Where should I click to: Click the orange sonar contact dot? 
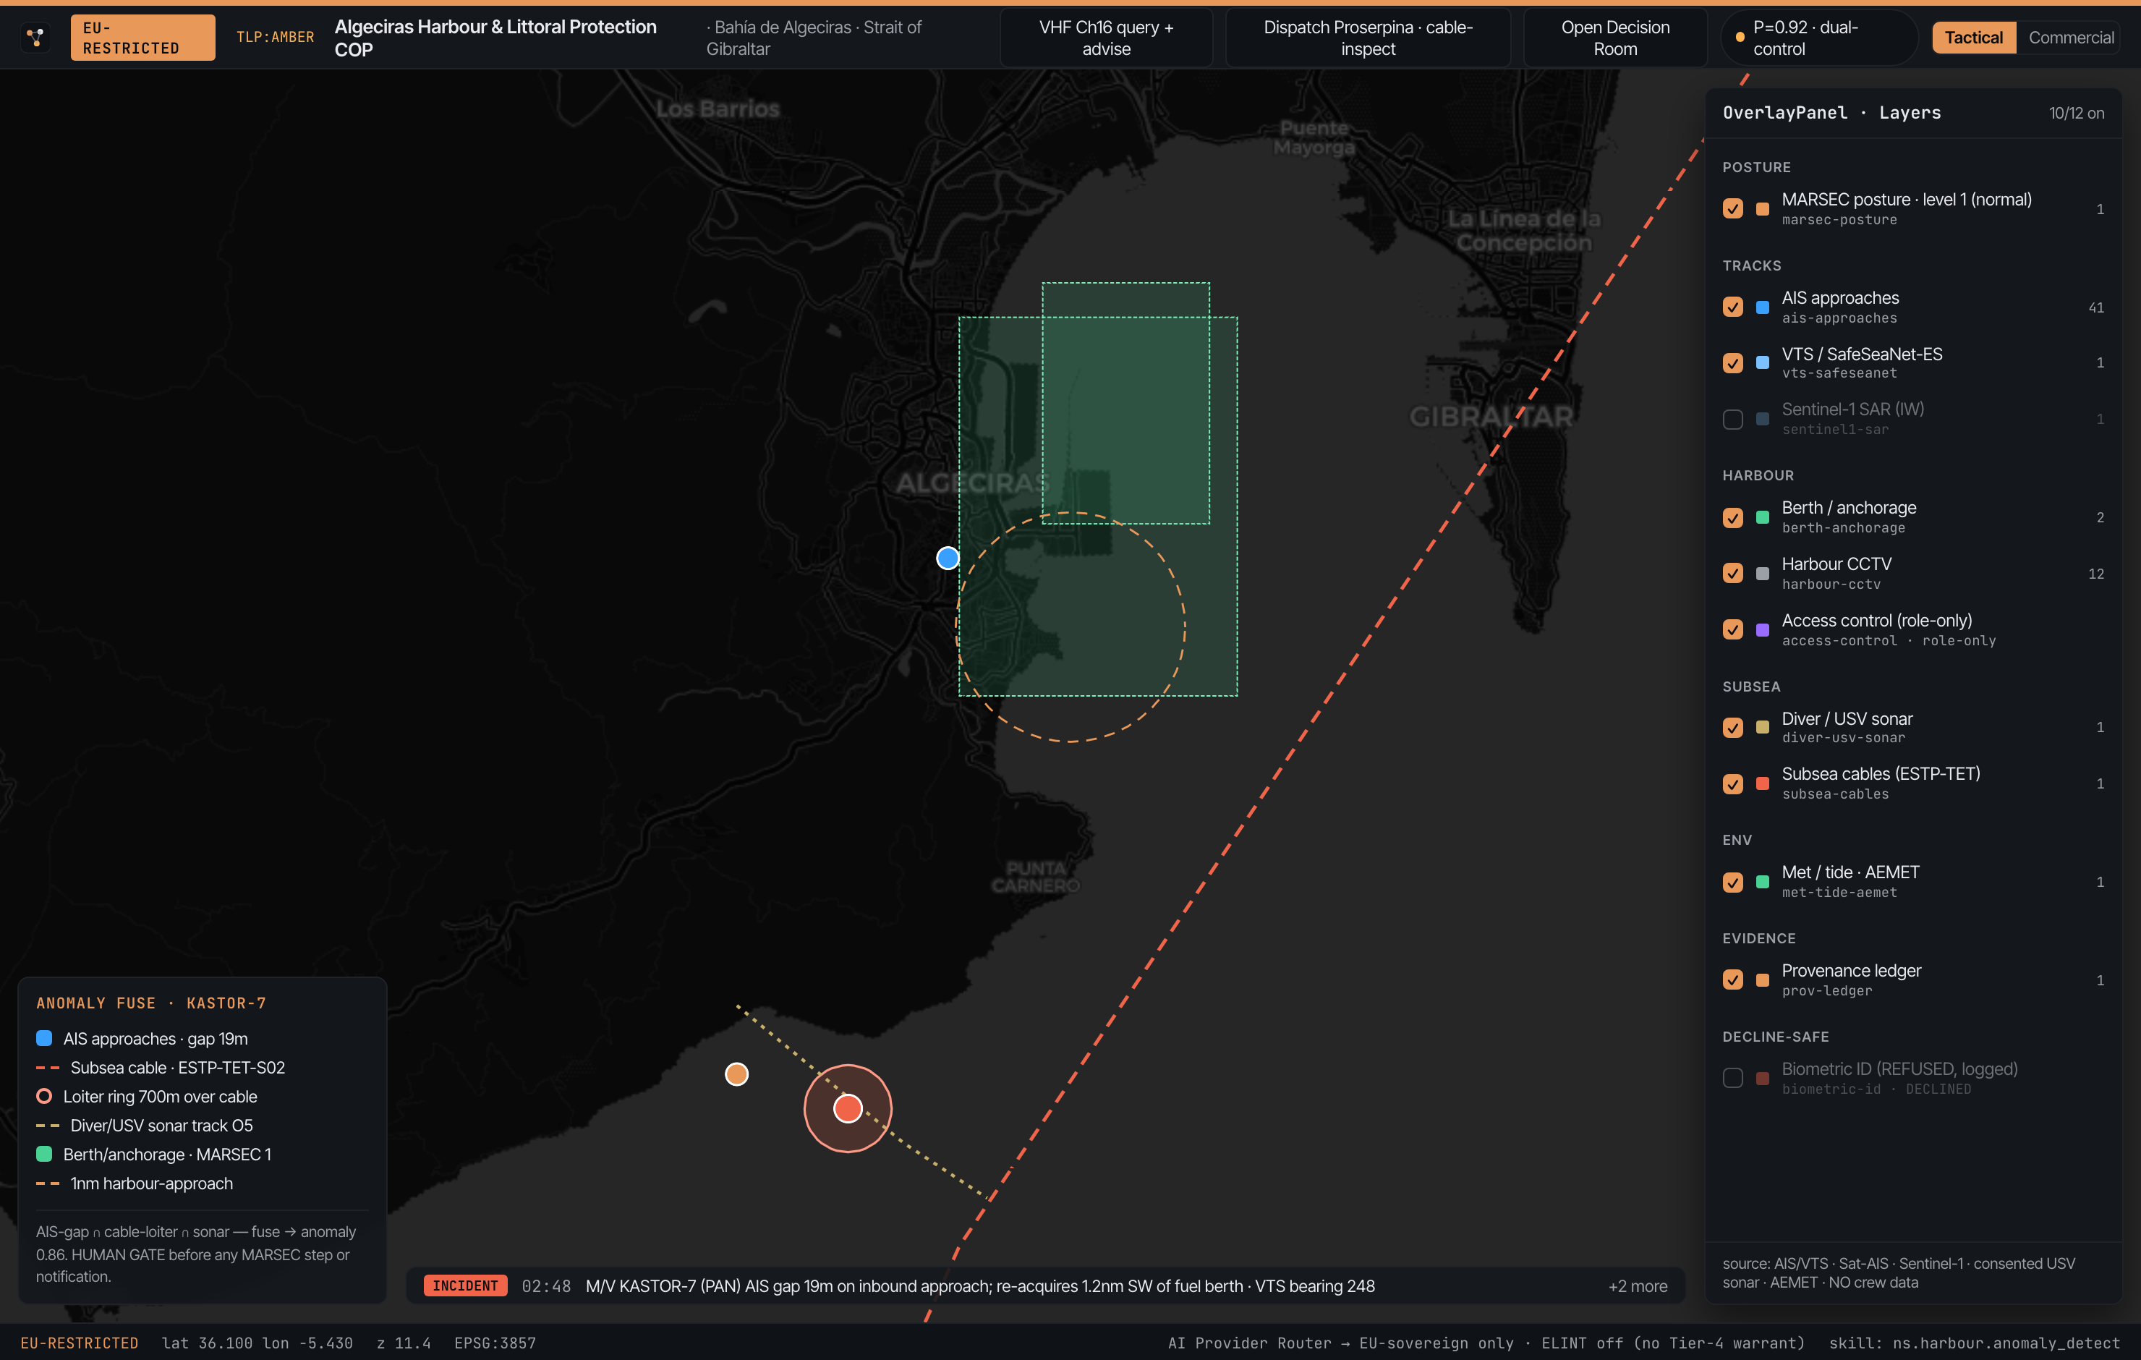pyautogui.click(x=736, y=1074)
